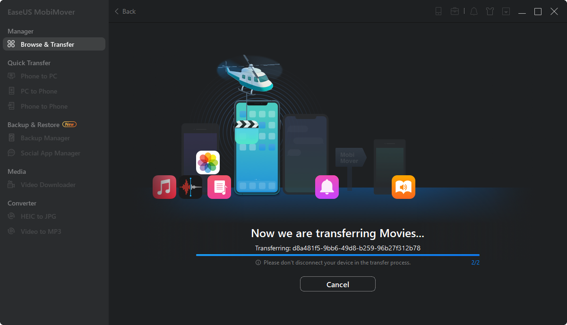
Task: Click the Quick Transfer section header
Action: [29, 63]
